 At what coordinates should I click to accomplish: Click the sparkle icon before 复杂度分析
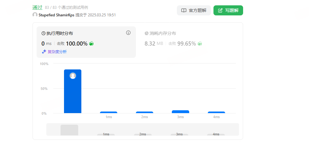[44, 52]
